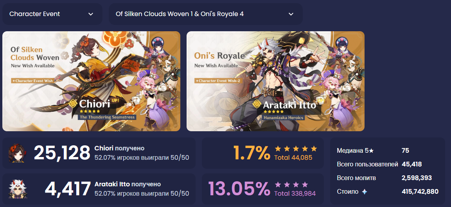451x207 pixels.
Task: Open the Character Event dropdown
Action: point(52,14)
